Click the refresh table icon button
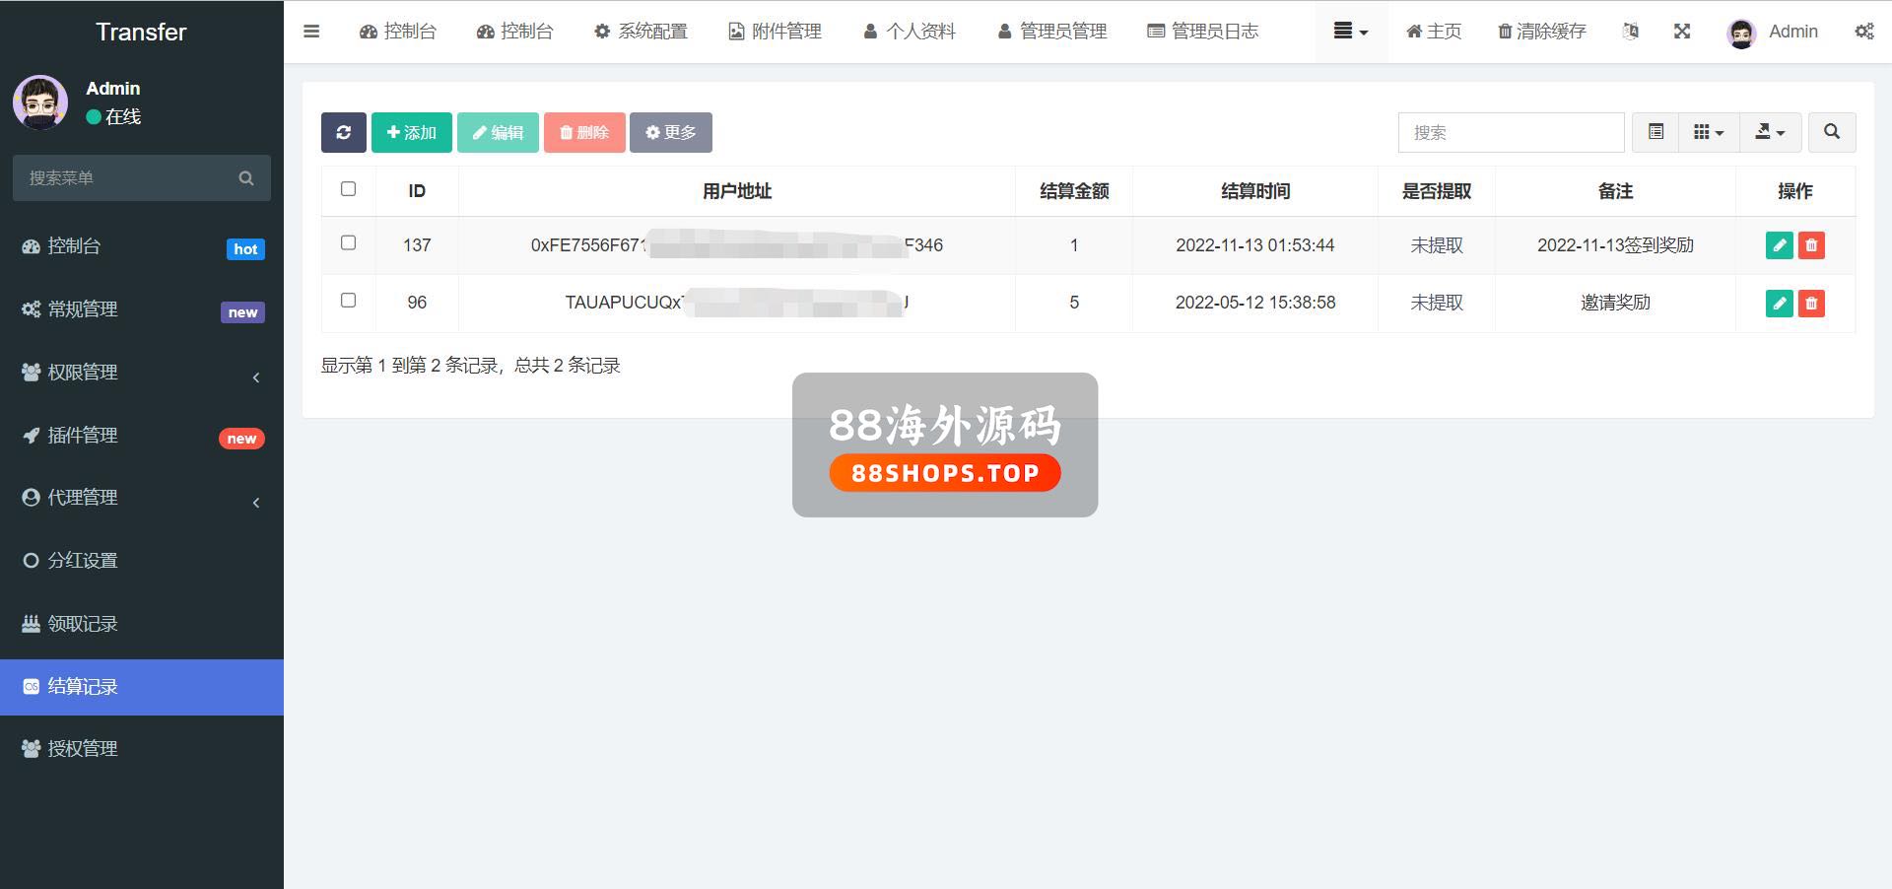Screen dimensions: 1892x889 click(343, 132)
